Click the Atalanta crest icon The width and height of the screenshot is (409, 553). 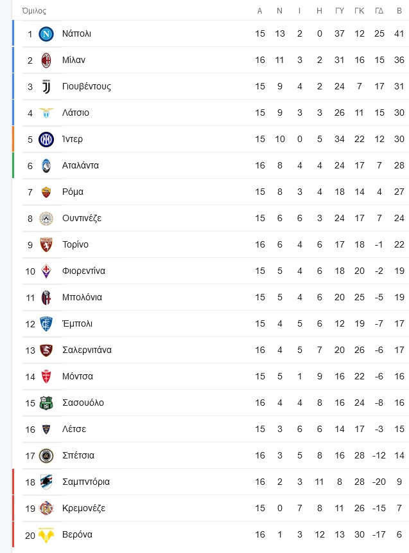coord(46,166)
